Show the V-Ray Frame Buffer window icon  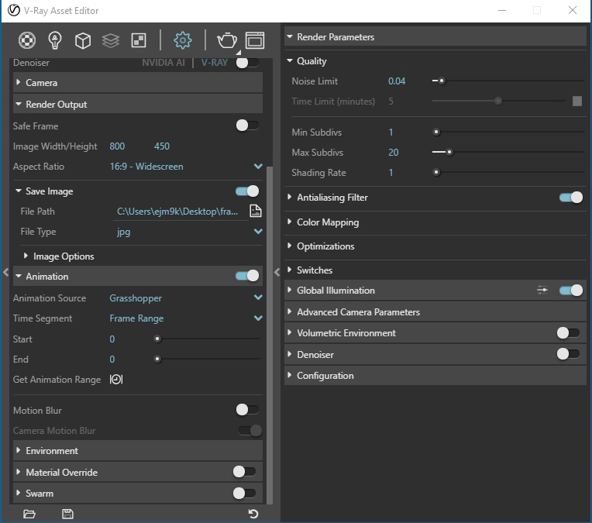(255, 40)
